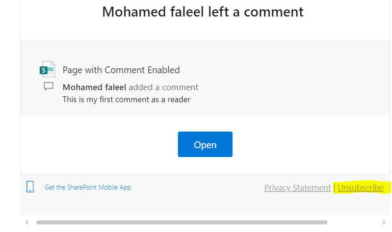The height and width of the screenshot is (232, 392).
Task: Click the bold author name beside comment bubble
Action: click(94, 87)
